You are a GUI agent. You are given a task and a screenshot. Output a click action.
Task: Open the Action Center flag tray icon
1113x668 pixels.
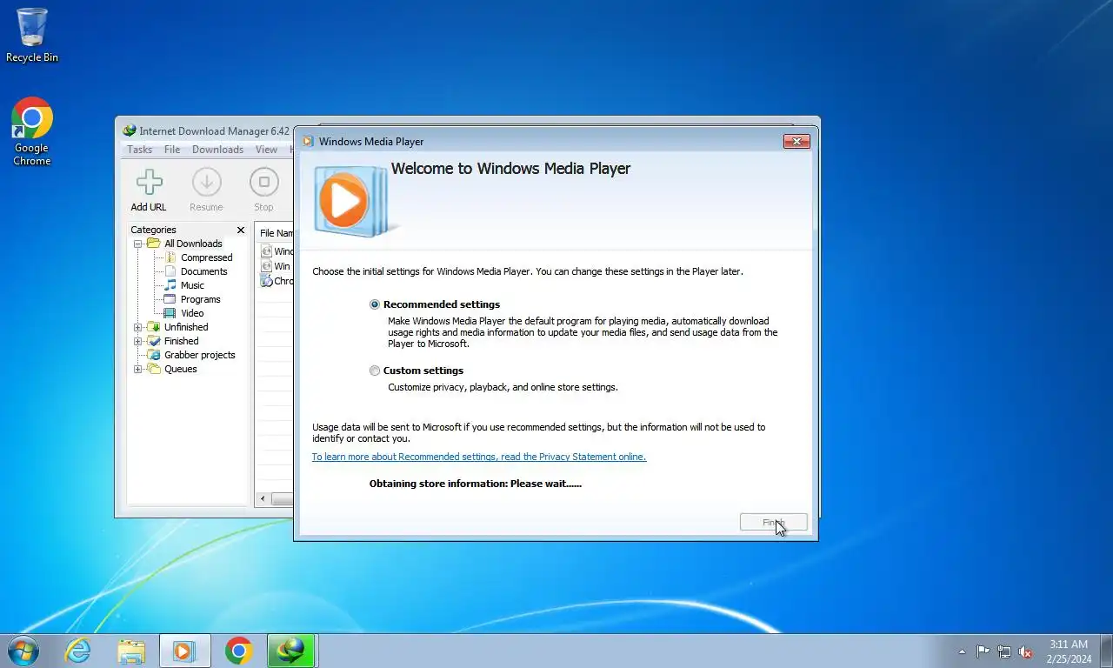983,651
